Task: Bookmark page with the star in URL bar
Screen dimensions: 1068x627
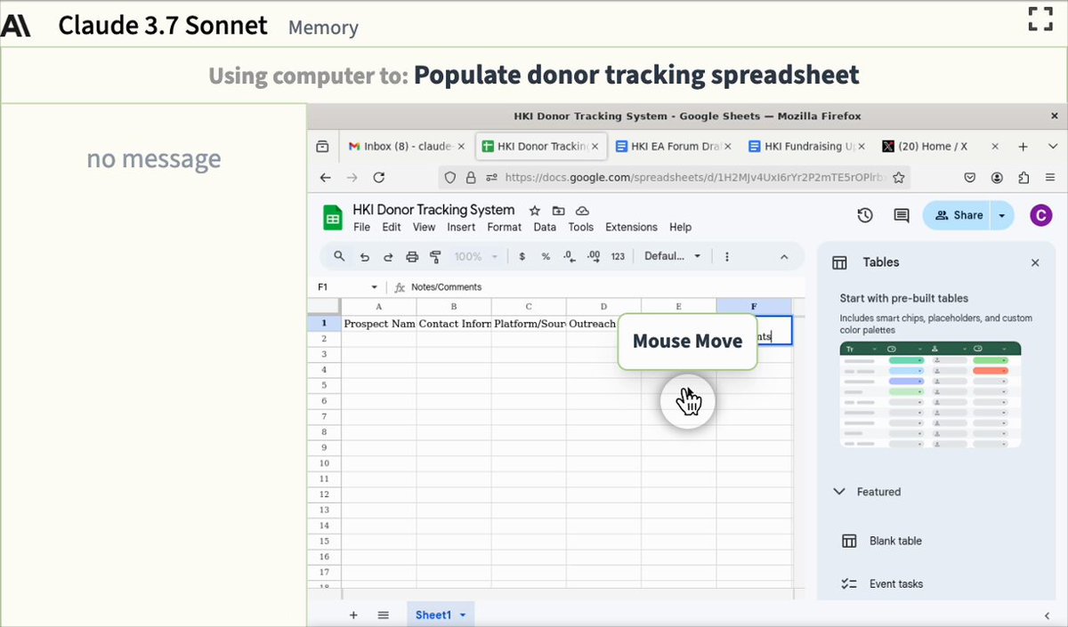Action: click(899, 177)
